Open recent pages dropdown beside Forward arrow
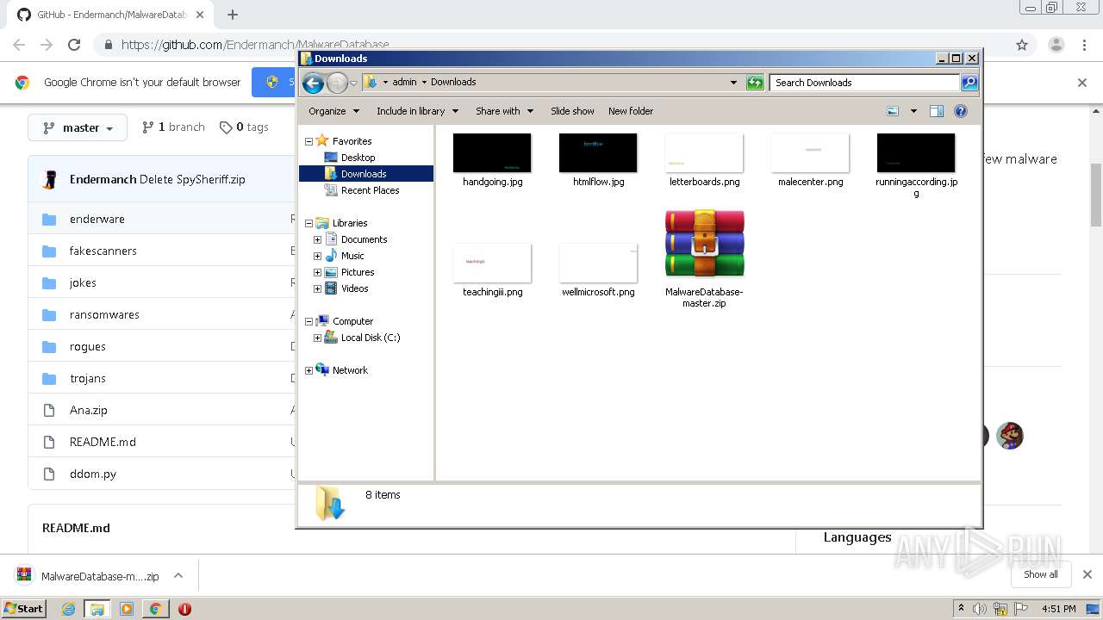 [353, 83]
